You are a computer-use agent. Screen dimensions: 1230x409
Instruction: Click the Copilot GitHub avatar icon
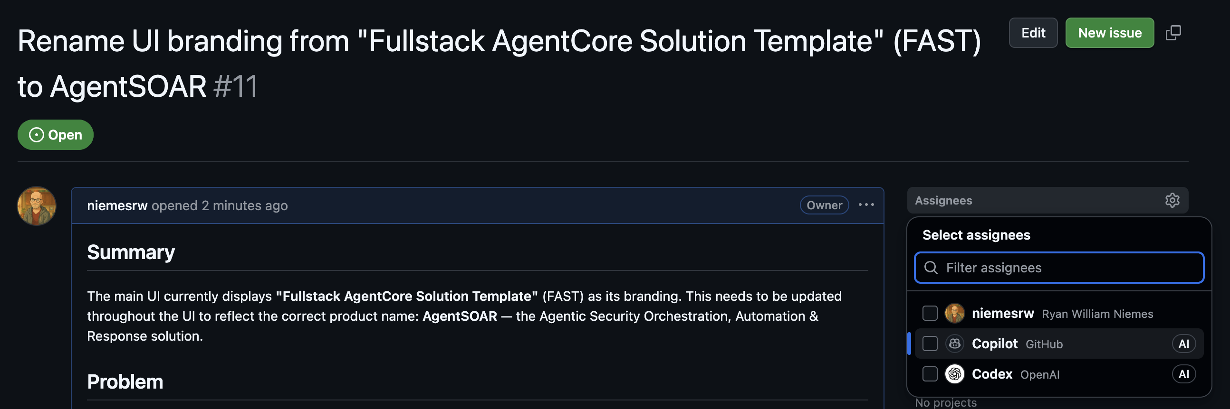[954, 343]
